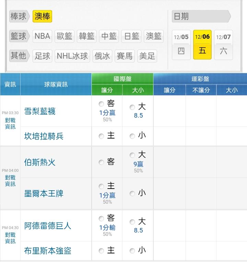This screenshot has width=247, height=263.
Task: Pick 小 for 布里斯本強盜 game
Action: 132,251
